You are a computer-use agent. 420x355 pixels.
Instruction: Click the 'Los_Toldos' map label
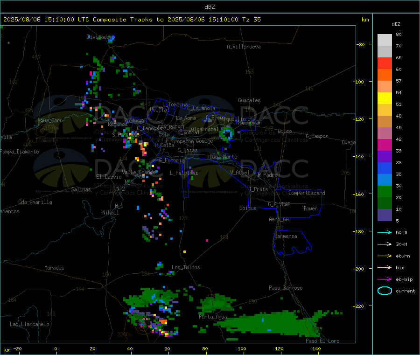tap(186, 267)
